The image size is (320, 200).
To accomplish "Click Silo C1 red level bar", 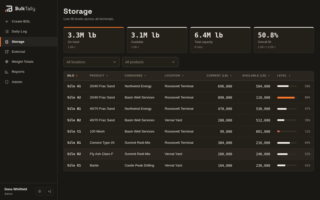I will (x=287, y=131).
